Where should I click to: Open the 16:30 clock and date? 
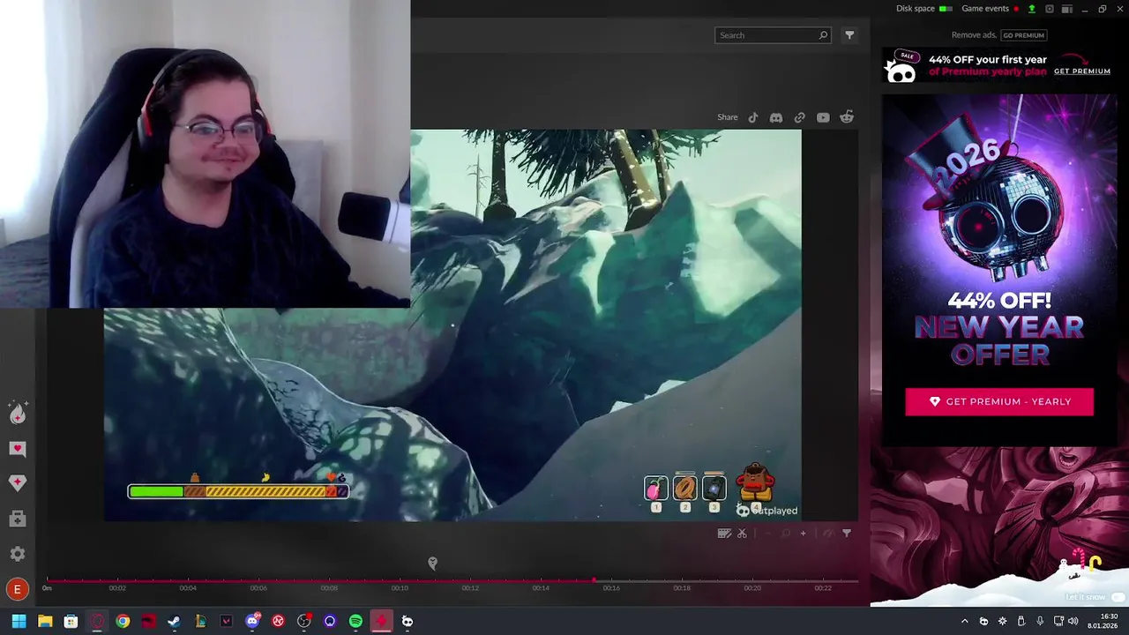(x=1103, y=621)
